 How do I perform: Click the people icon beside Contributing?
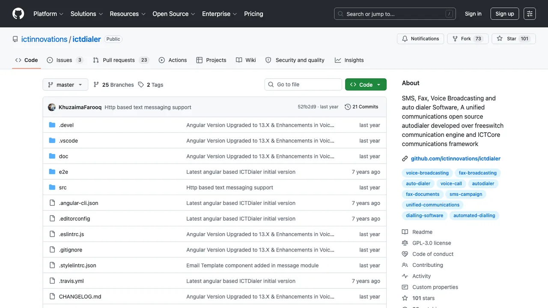point(405,265)
